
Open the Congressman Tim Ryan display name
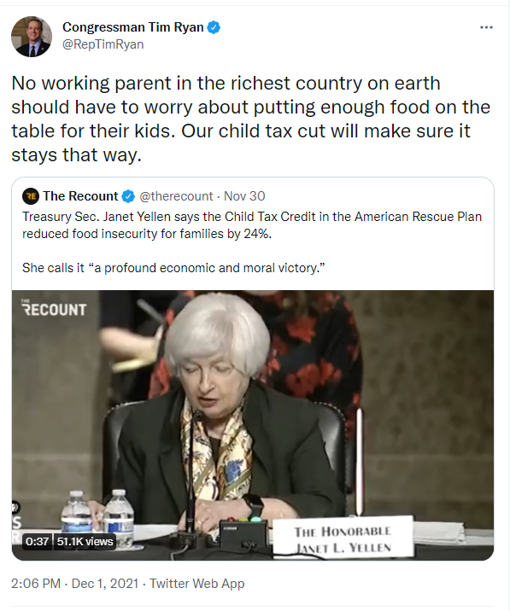pyautogui.click(x=132, y=27)
